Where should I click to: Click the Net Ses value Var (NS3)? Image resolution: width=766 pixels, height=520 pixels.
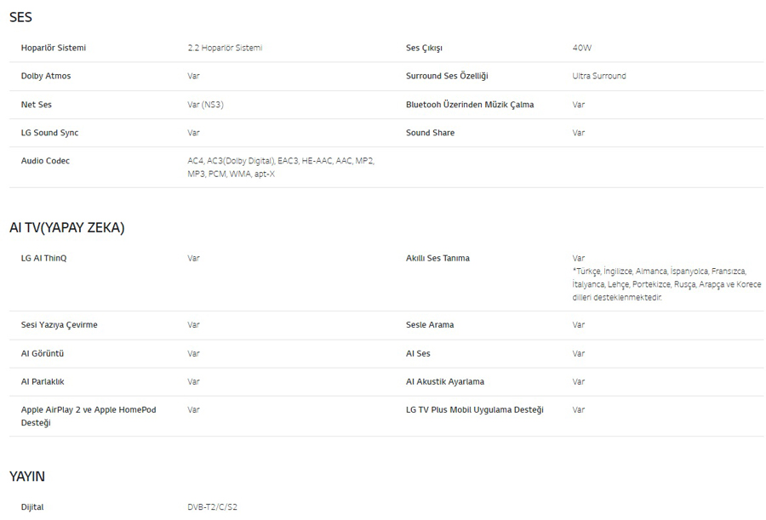tap(205, 105)
